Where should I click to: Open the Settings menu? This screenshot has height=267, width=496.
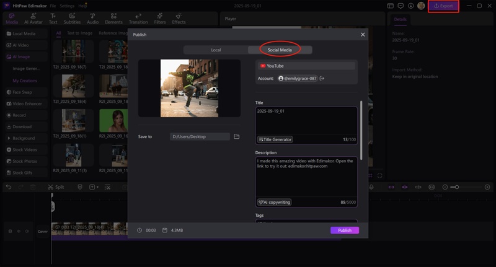pos(67,6)
